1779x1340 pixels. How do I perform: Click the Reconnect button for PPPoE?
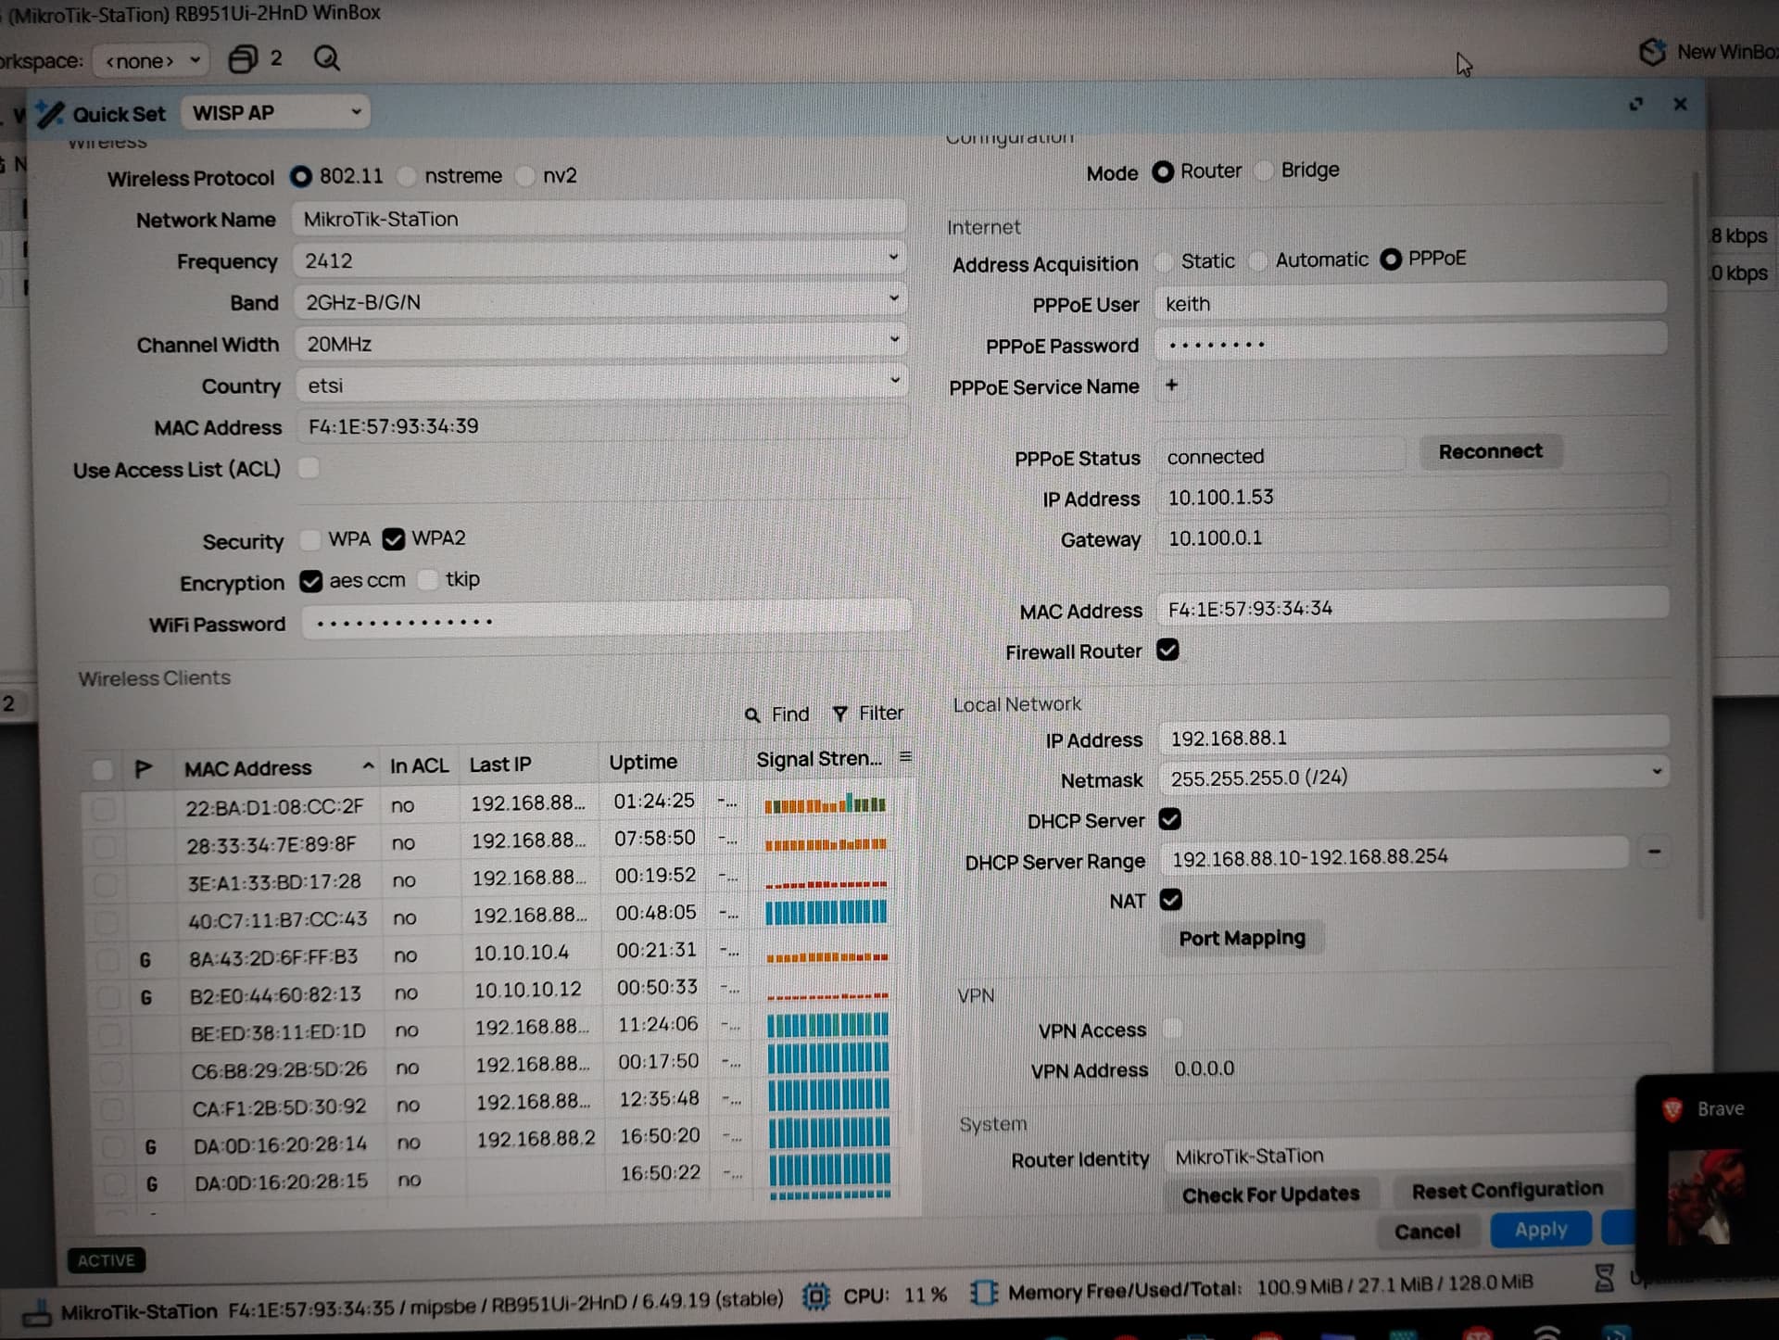(x=1490, y=452)
